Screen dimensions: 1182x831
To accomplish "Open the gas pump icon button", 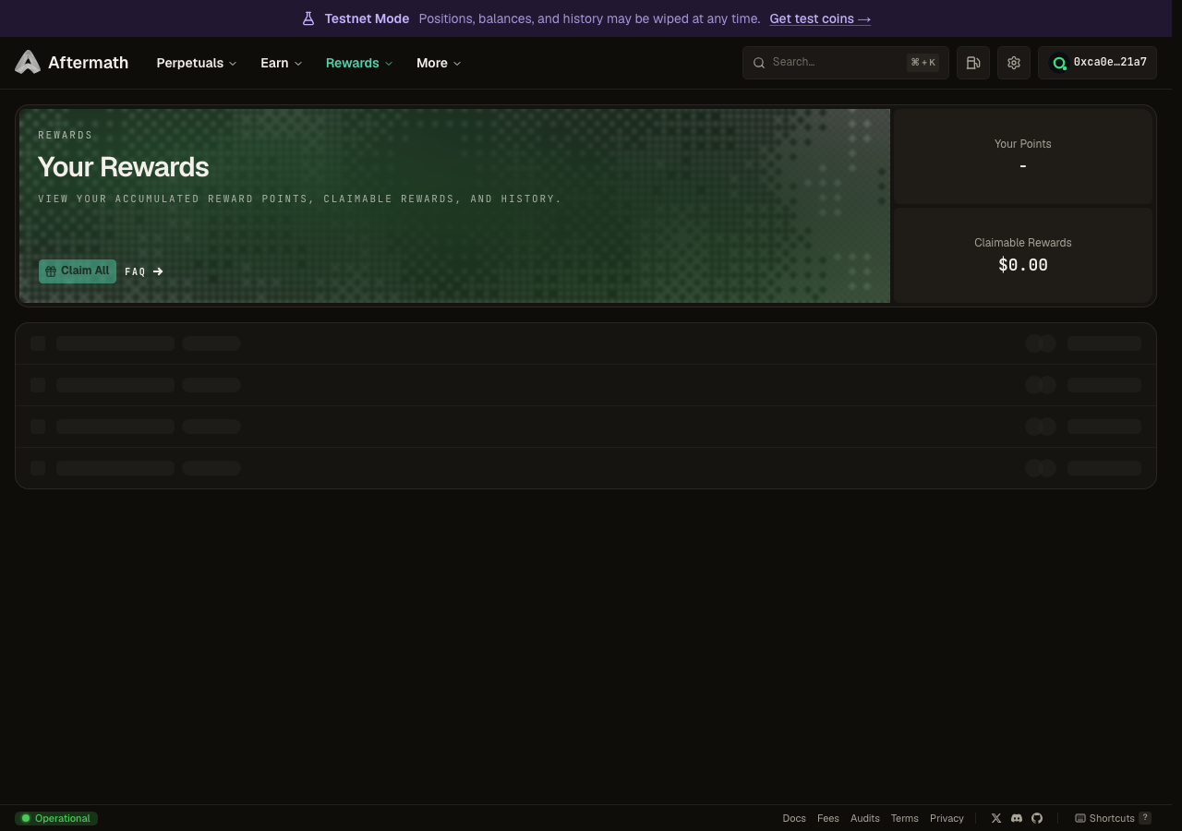I will pos(973,63).
